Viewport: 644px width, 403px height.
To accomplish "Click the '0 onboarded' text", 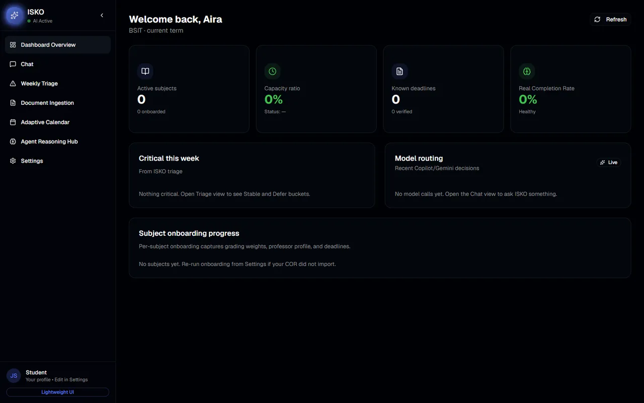I will pos(151,112).
